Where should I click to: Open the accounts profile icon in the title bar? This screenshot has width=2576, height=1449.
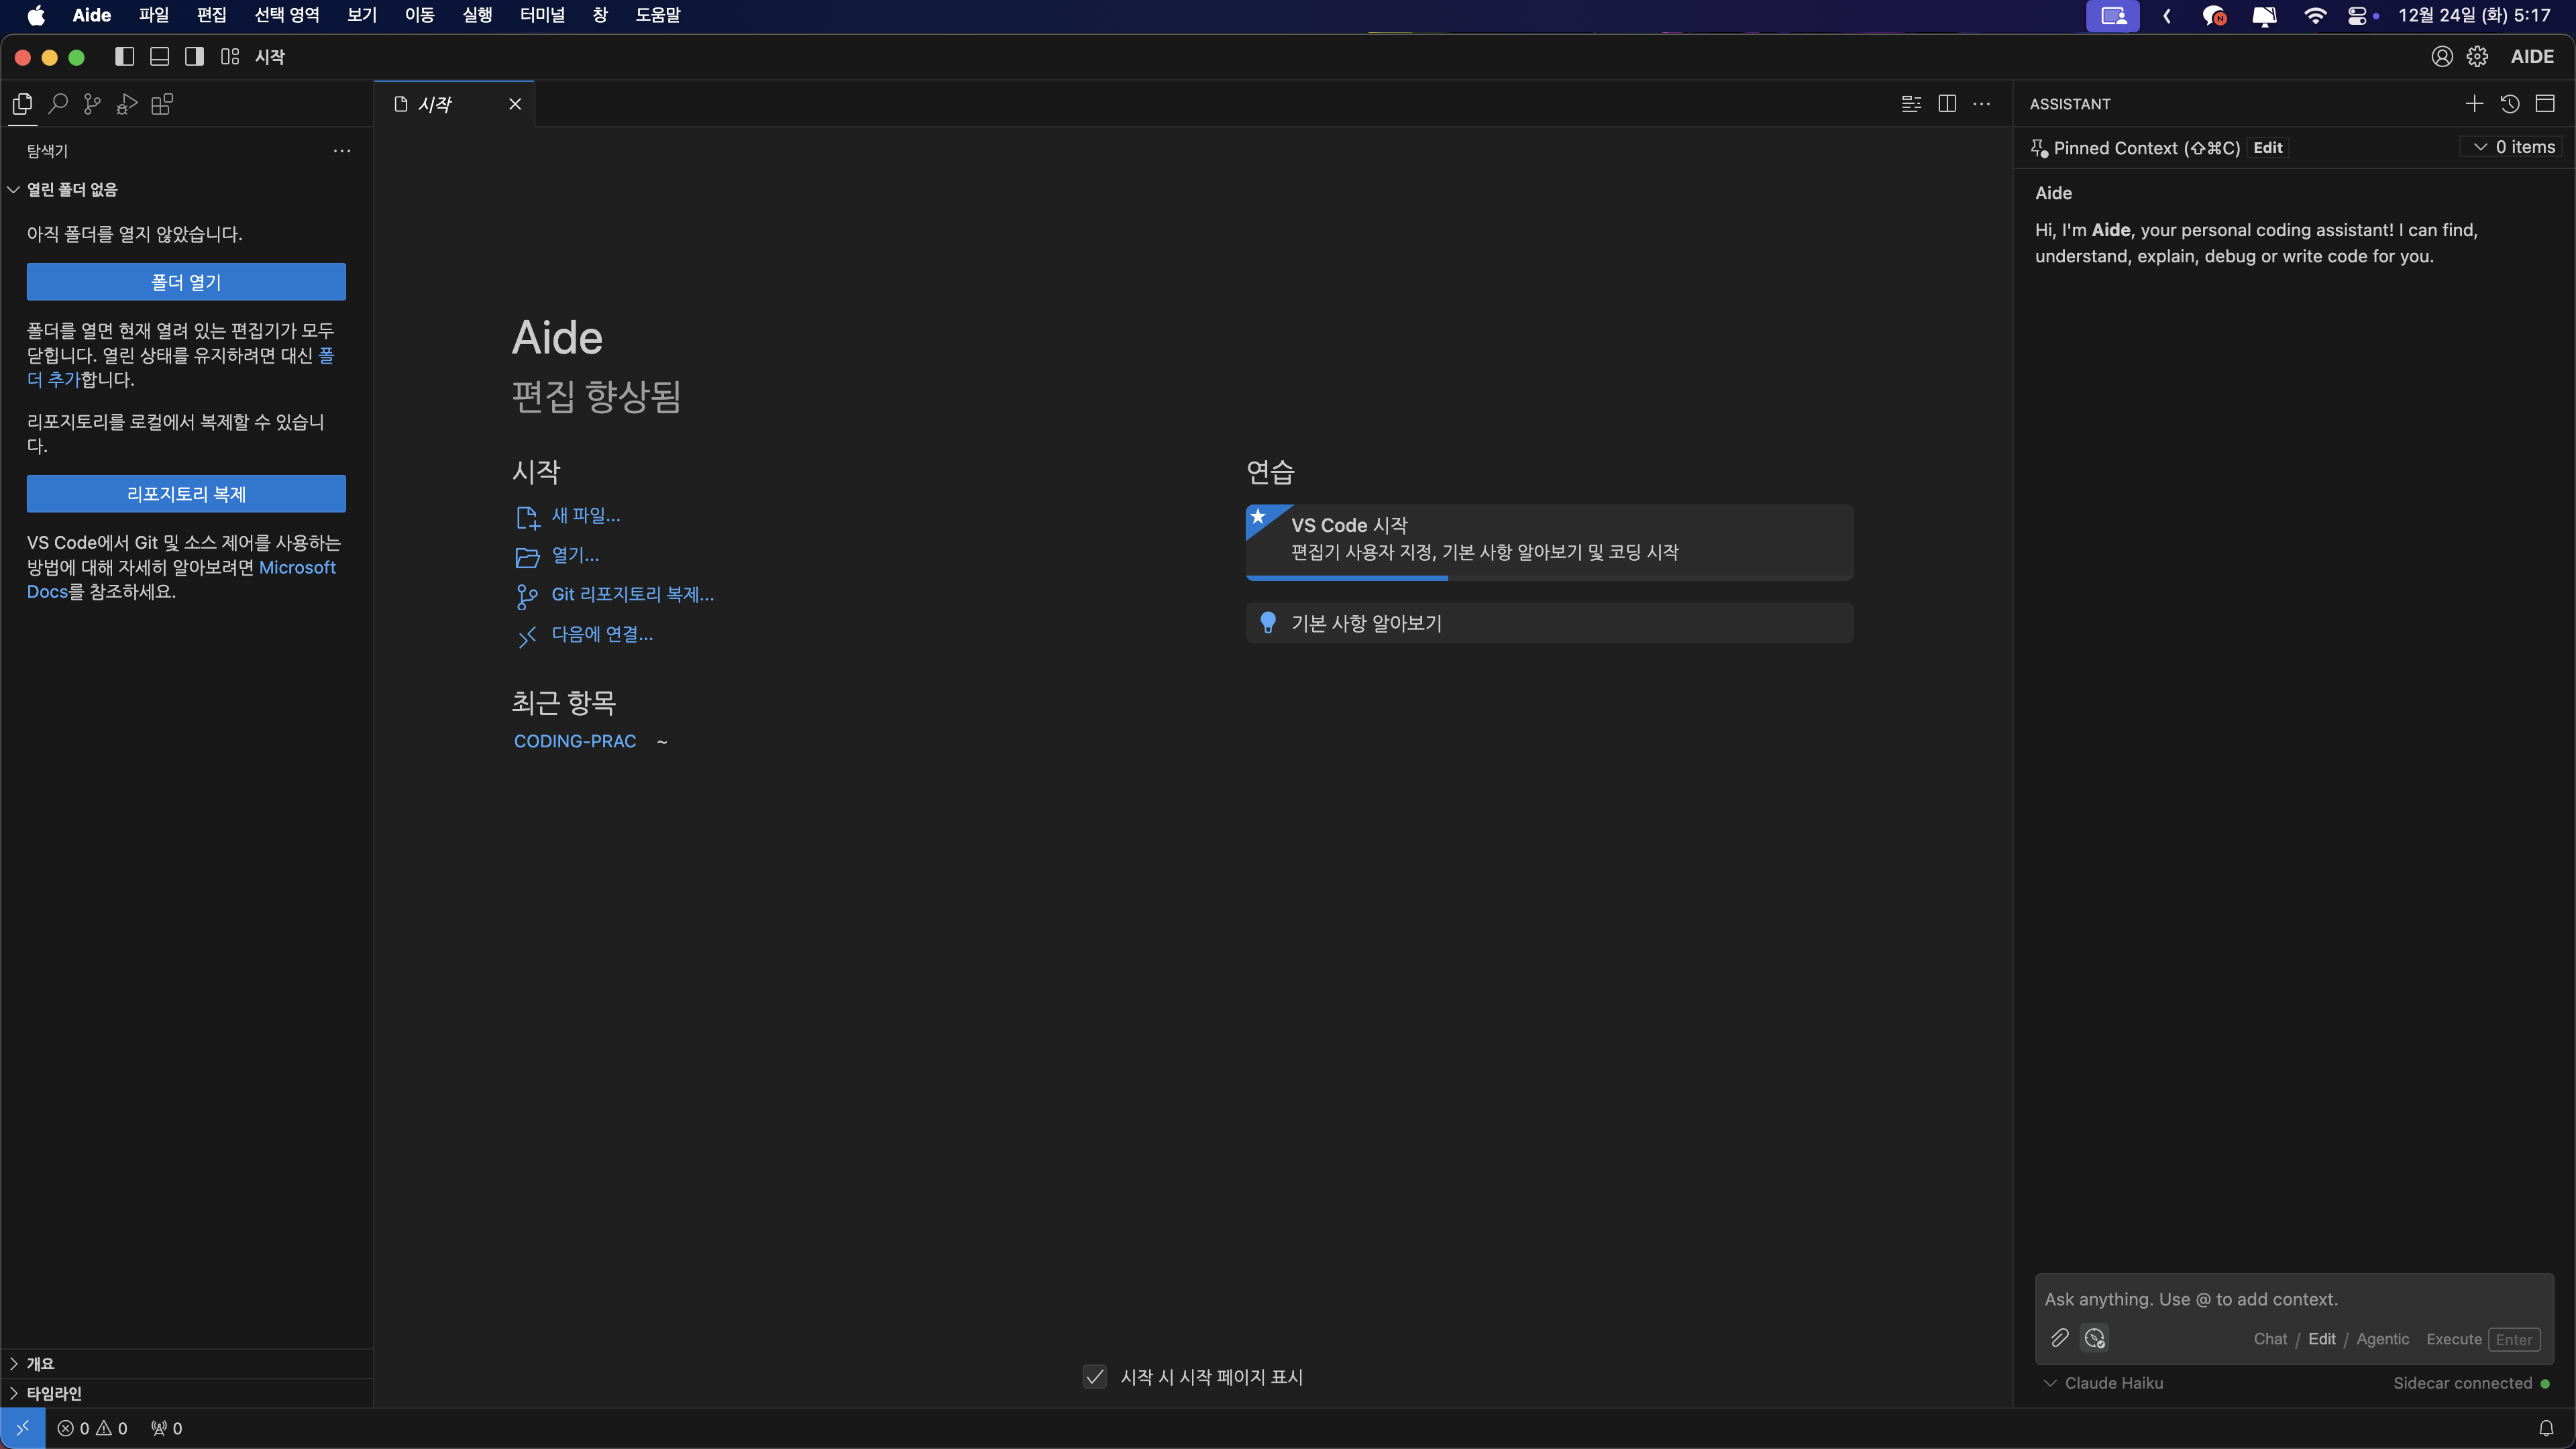click(2442, 57)
